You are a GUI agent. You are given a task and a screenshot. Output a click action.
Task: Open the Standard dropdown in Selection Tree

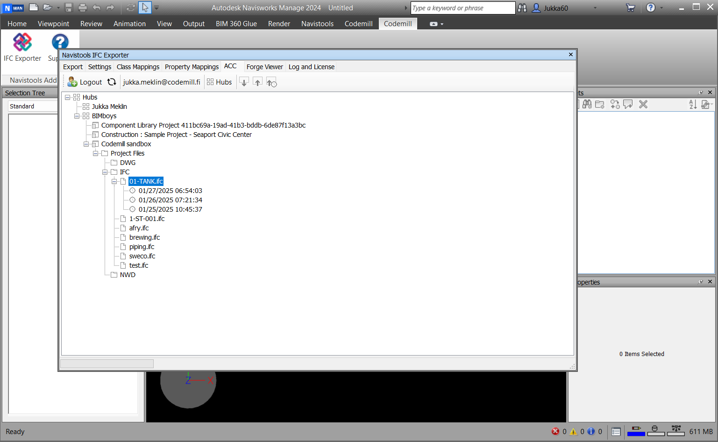[x=33, y=106]
